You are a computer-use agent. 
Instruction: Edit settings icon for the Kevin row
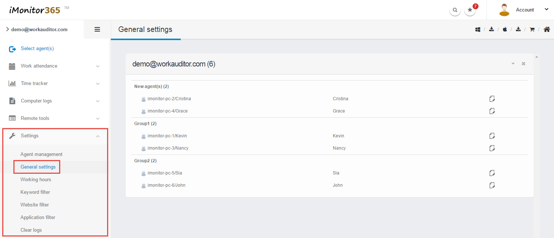tap(492, 136)
